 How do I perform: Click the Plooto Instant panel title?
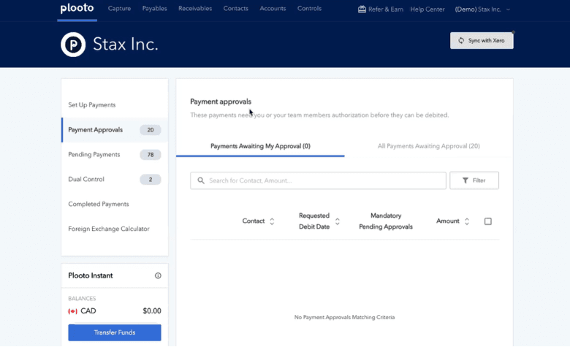point(91,275)
